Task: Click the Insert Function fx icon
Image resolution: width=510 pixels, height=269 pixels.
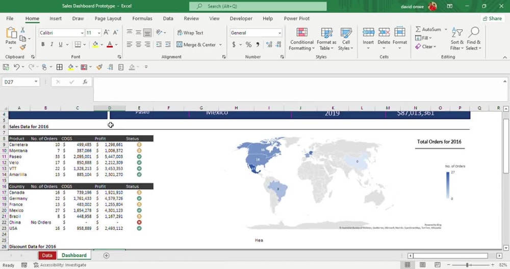Action: point(85,82)
